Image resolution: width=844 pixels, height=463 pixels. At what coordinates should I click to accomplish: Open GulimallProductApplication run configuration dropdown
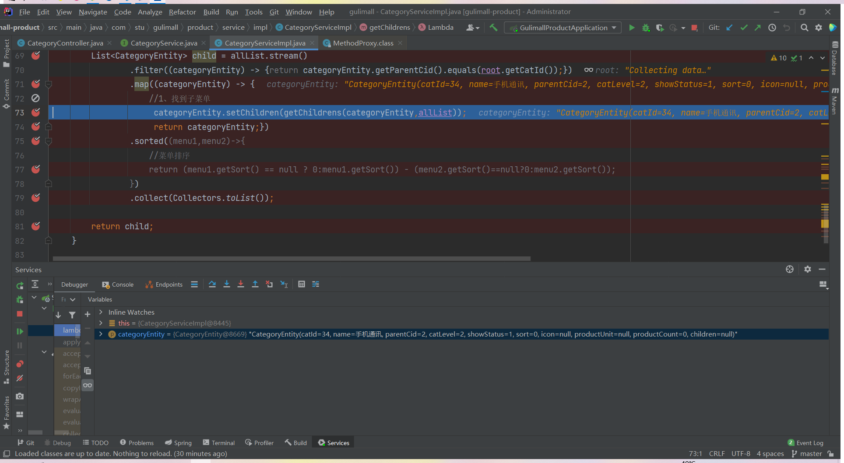(x=563, y=28)
